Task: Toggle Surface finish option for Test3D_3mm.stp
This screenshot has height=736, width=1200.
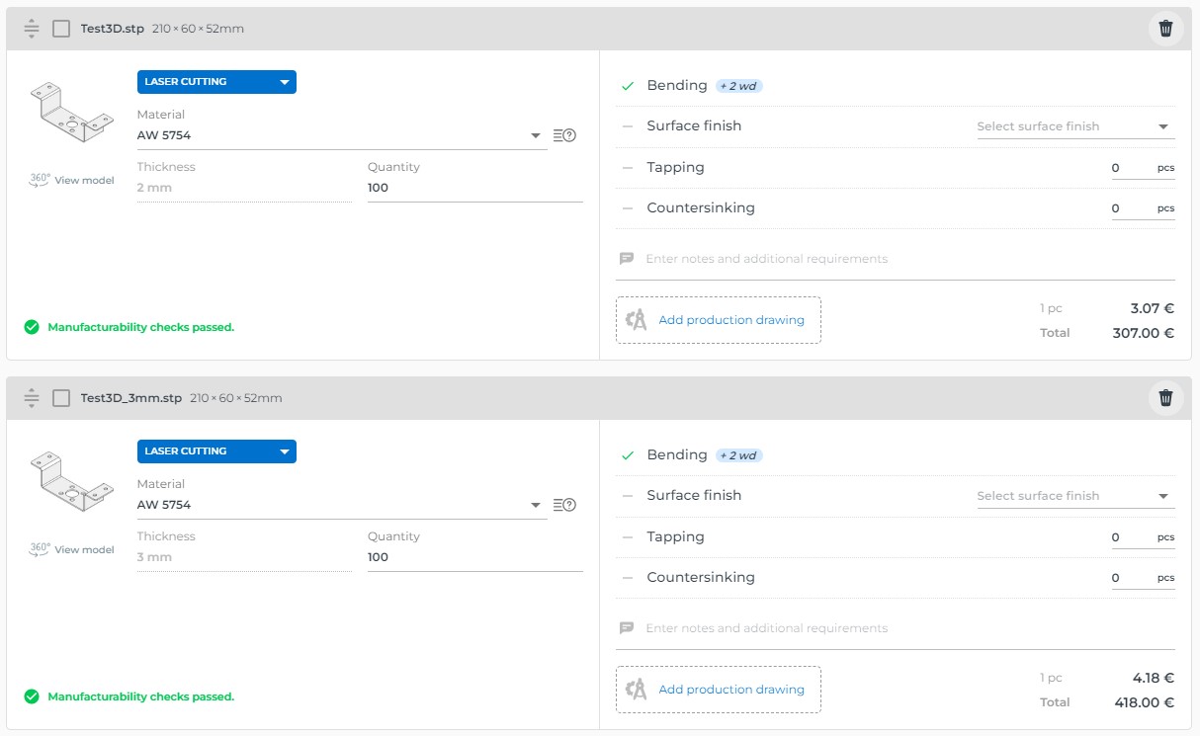Action: [627, 496]
